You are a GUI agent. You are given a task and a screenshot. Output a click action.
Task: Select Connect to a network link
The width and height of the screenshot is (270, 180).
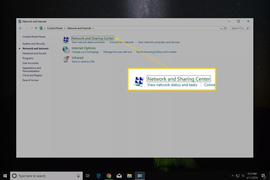click(x=121, y=42)
